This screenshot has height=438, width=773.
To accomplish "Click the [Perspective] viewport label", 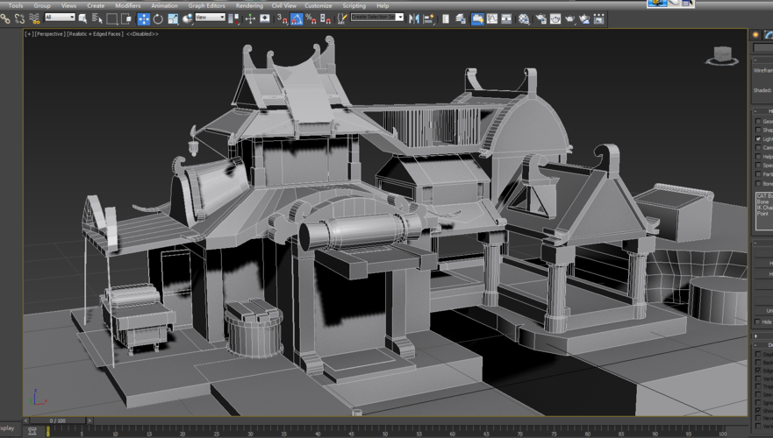I will click(x=49, y=34).
